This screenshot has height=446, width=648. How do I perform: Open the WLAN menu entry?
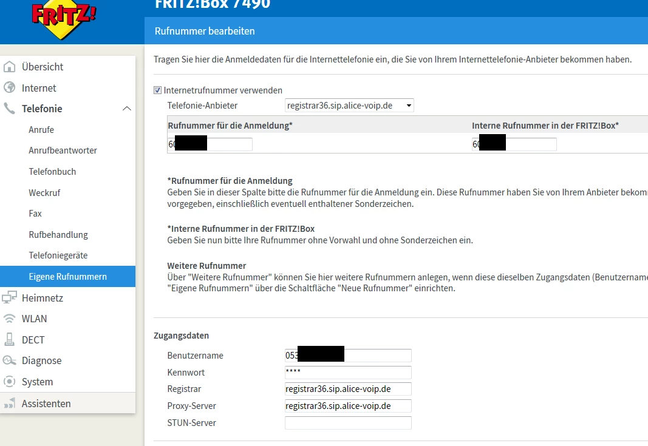tap(34, 319)
